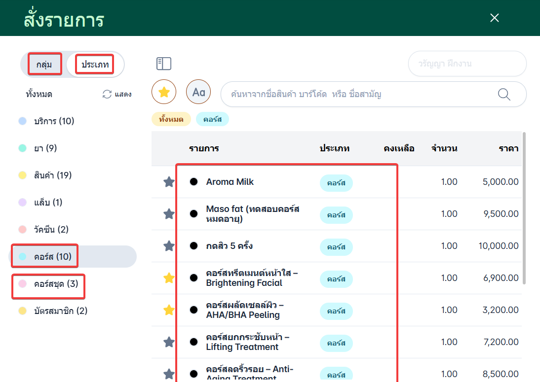Click the item list vertical scrollbar

click(524, 208)
